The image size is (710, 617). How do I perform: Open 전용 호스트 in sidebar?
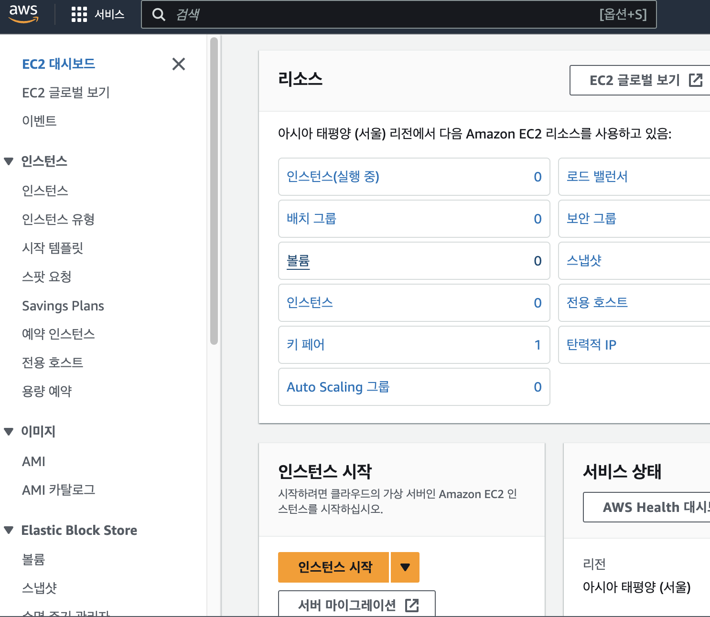pos(53,362)
